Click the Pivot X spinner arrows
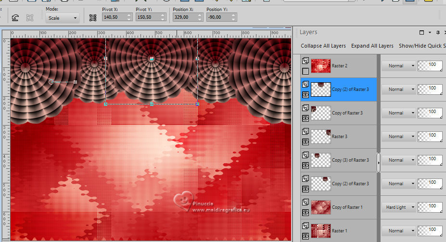The height and width of the screenshot is (242, 446). (129, 17)
